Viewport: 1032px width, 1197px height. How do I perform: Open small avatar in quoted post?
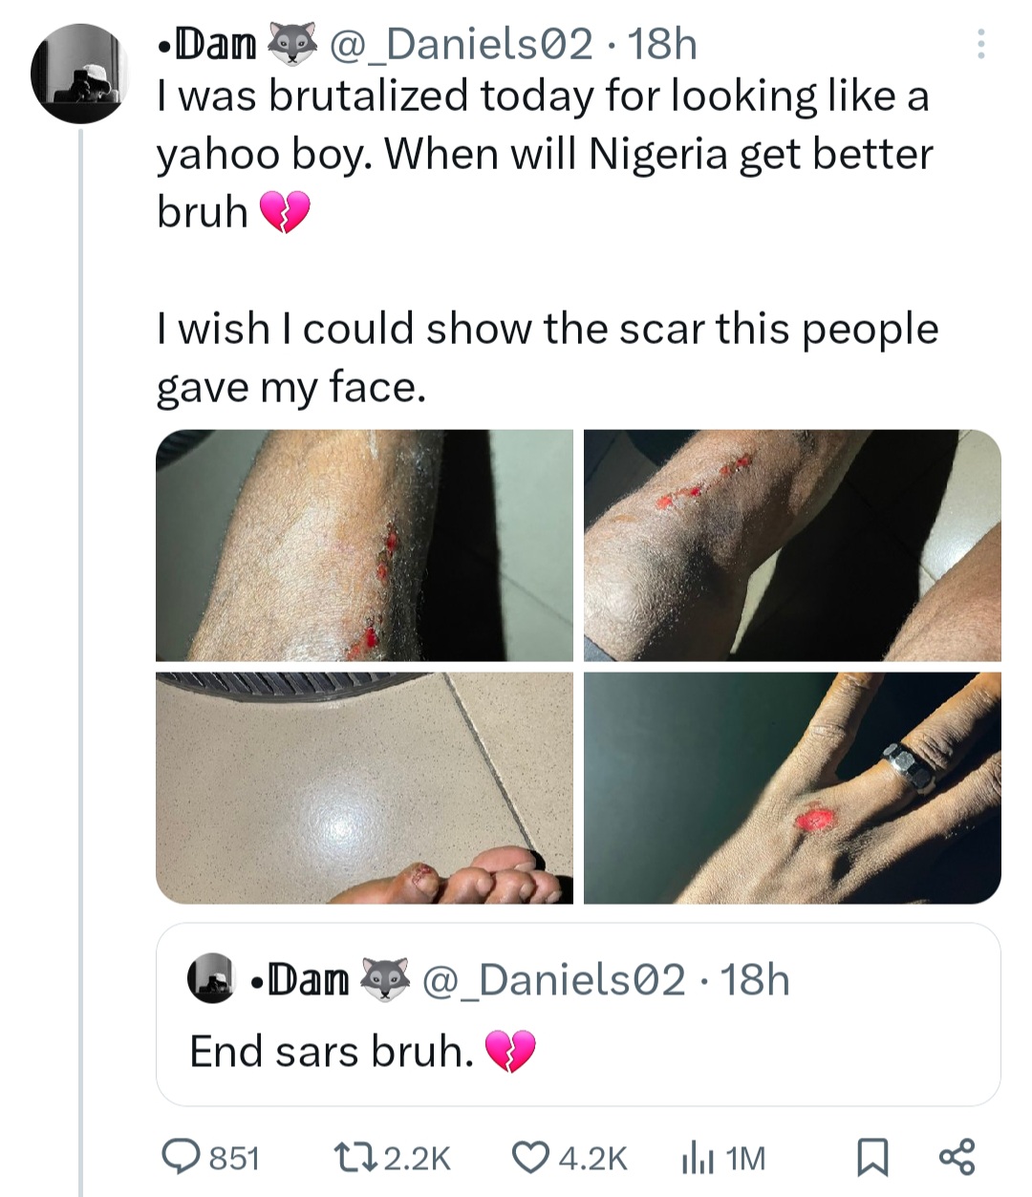tap(210, 979)
